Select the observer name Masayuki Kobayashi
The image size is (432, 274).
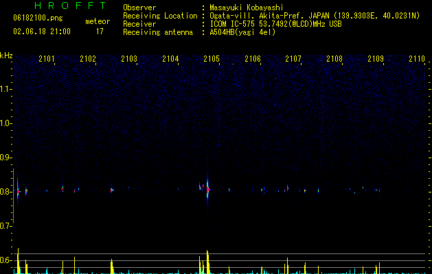(x=247, y=8)
